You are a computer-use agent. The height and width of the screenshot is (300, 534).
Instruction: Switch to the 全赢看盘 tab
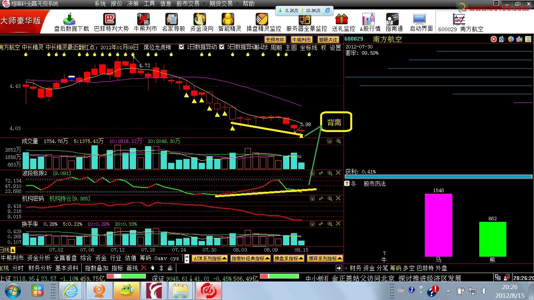point(65,258)
